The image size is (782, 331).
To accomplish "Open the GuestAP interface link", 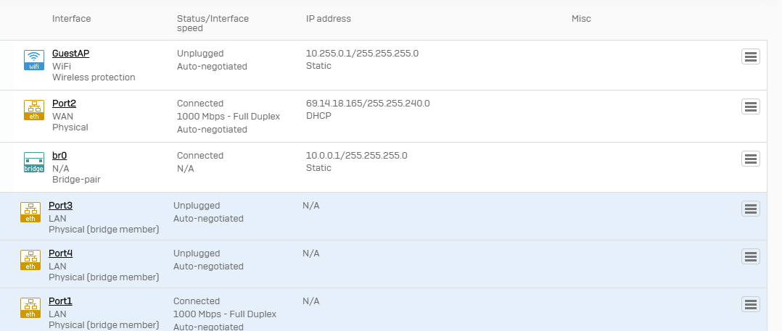I will [x=71, y=54].
